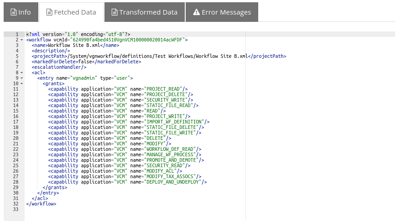Collapse the workflow element fold arrow on line 2
This screenshot has height=221, width=401.
click(x=22, y=40)
